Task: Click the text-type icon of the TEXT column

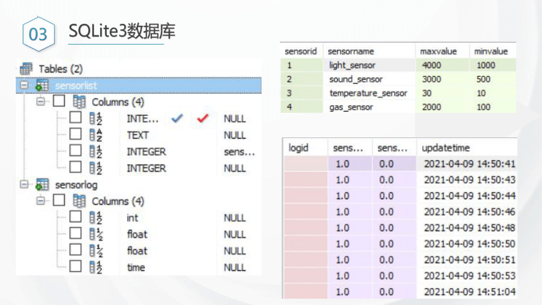Action: (95, 135)
